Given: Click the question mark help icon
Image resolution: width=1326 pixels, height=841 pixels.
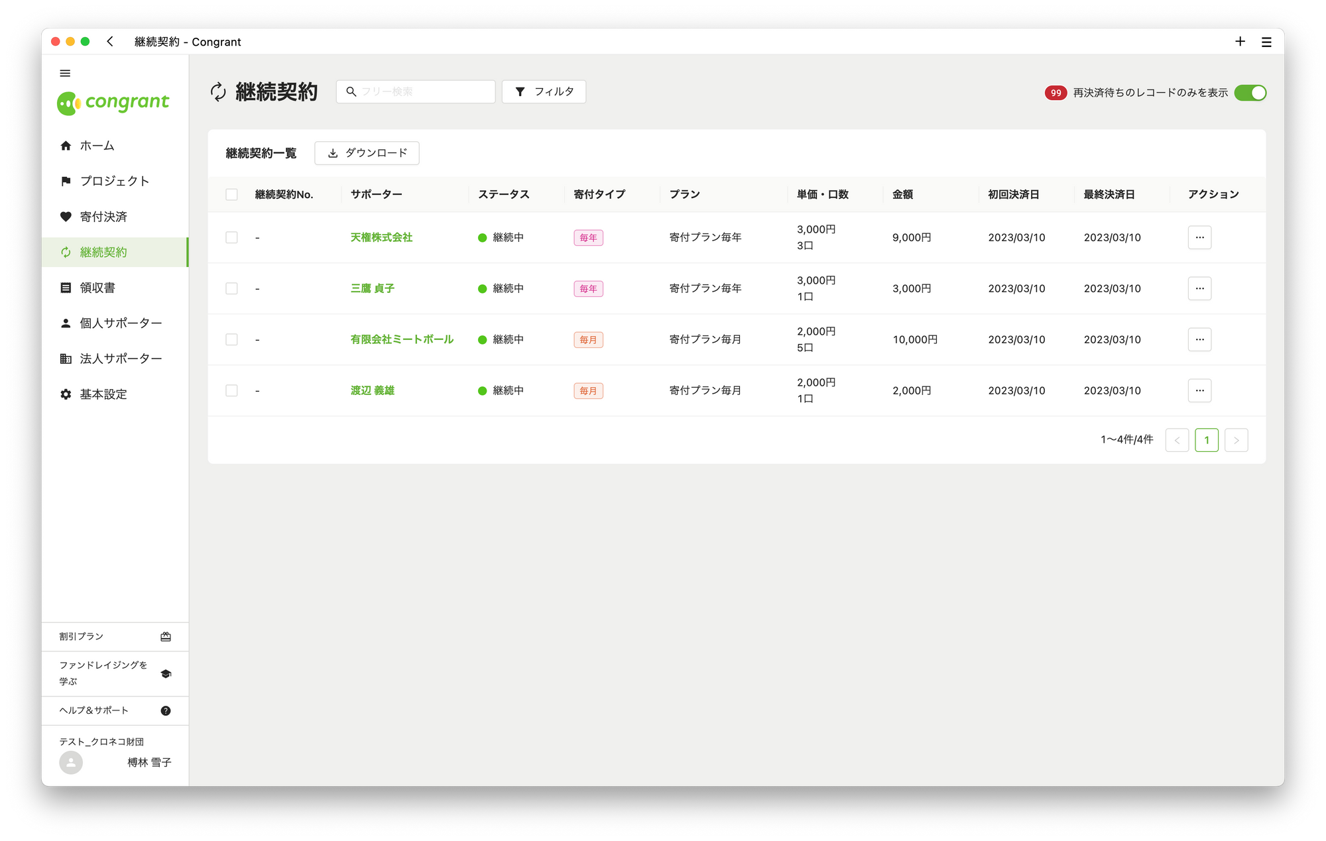Looking at the screenshot, I should 166,710.
